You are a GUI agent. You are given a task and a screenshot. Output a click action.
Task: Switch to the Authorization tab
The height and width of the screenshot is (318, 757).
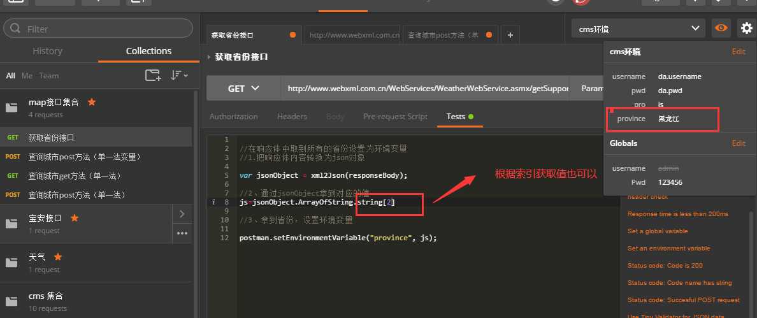(234, 116)
